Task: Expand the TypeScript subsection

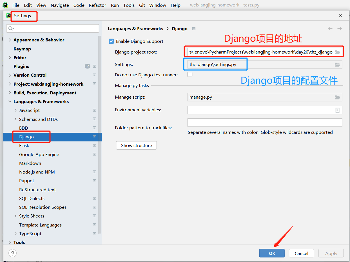Action: [x=15, y=234]
